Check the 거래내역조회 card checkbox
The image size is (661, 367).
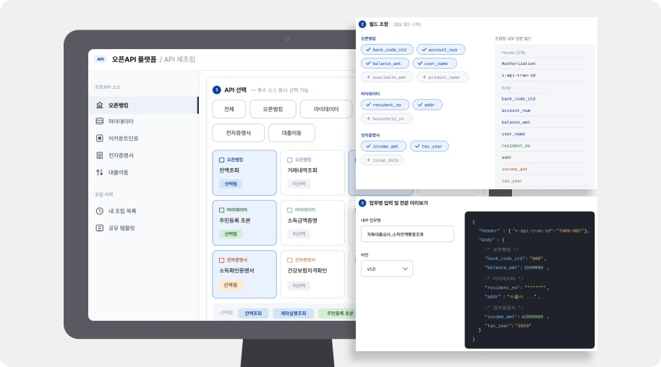pyautogui.click(x=289, y=160)
